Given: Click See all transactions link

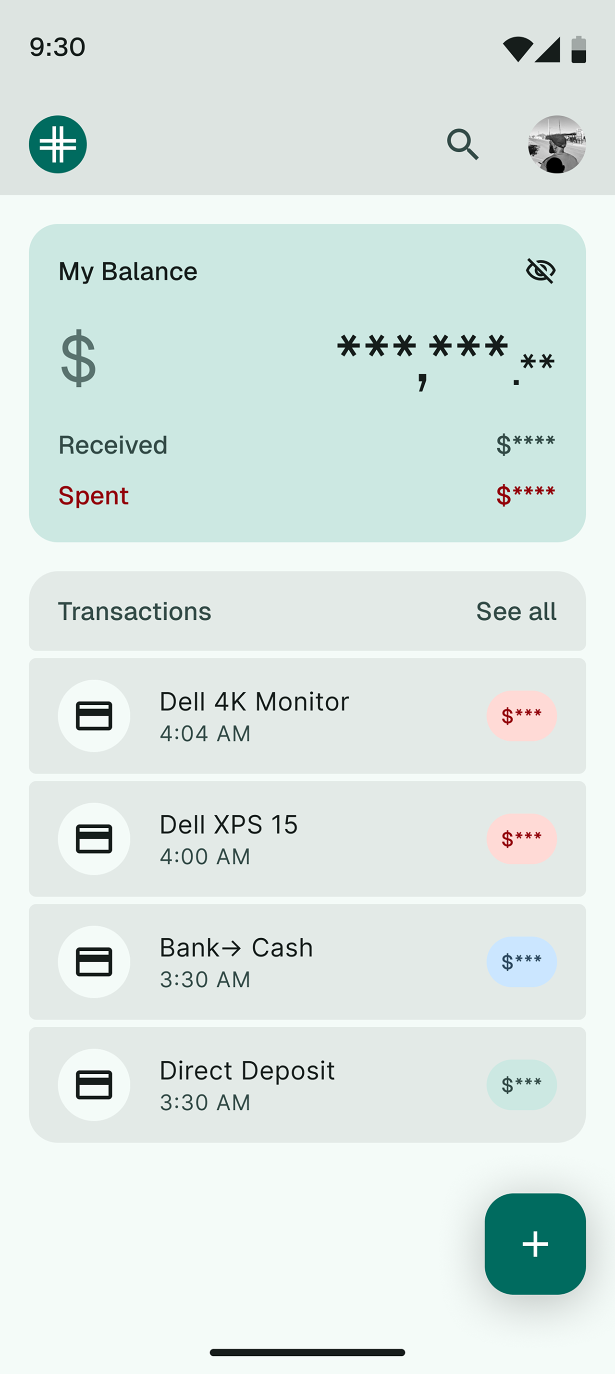Looking at the screenshot, I should click(516, 611).
